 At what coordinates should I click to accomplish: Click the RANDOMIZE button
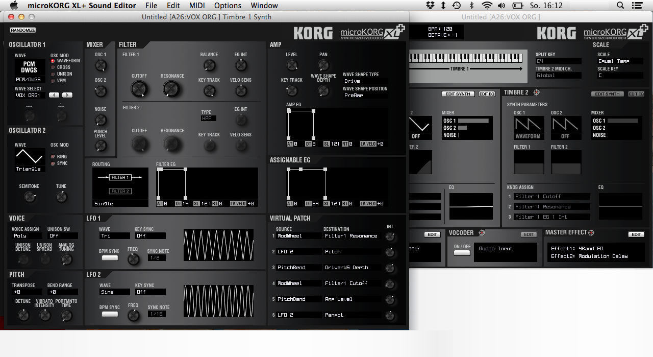[23, 30]
